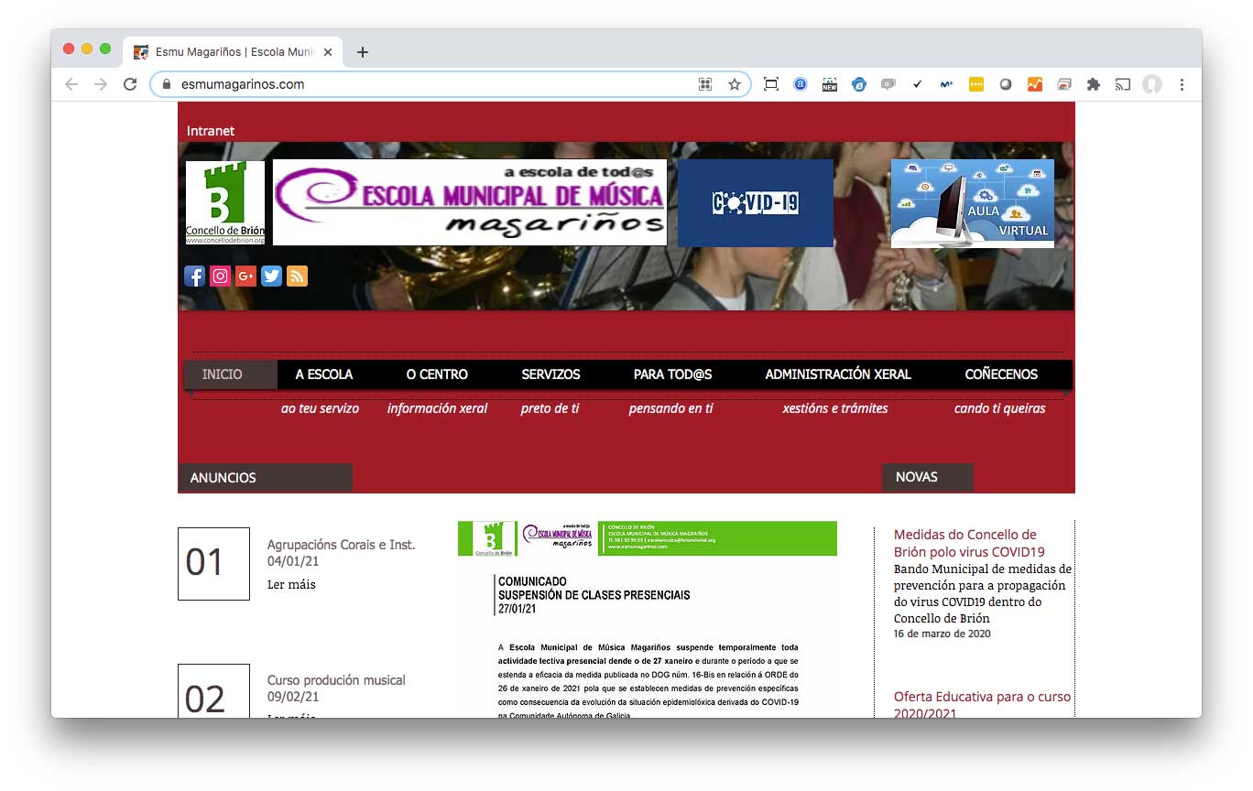Go forward with the browser forward arrow
1253x791 pixels.
pos(101,84)
